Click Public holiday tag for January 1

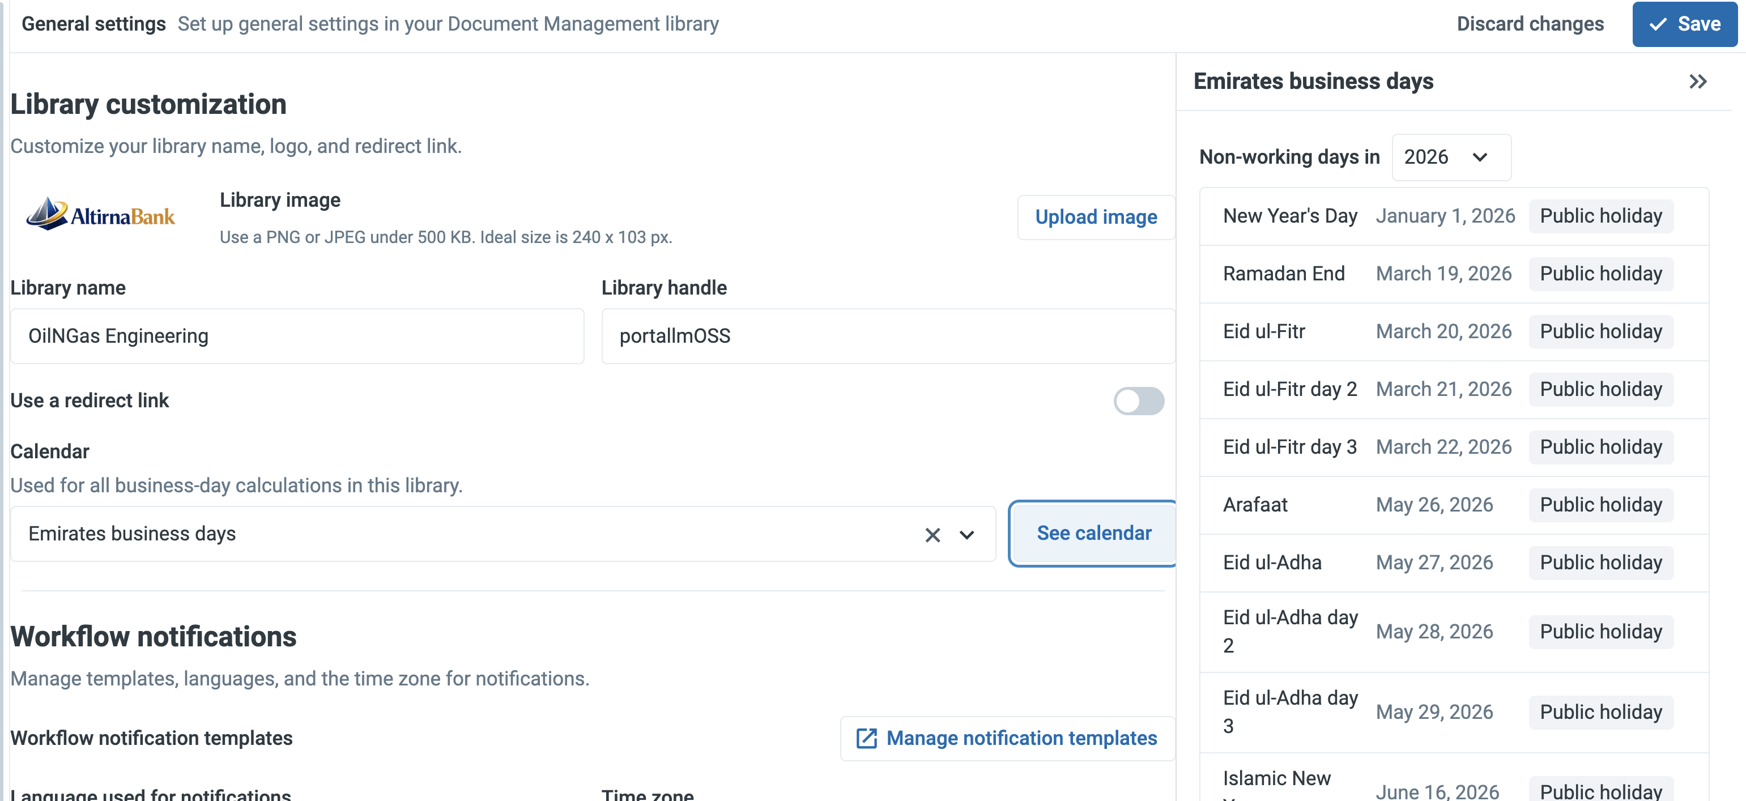click(1601, 216)
